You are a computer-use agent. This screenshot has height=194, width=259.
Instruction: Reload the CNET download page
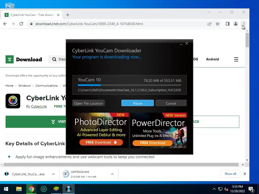(x=21, y=24)
